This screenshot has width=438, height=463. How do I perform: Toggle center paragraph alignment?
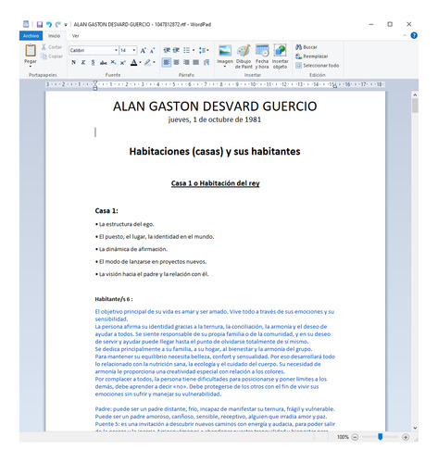click(x=176, y=62)
